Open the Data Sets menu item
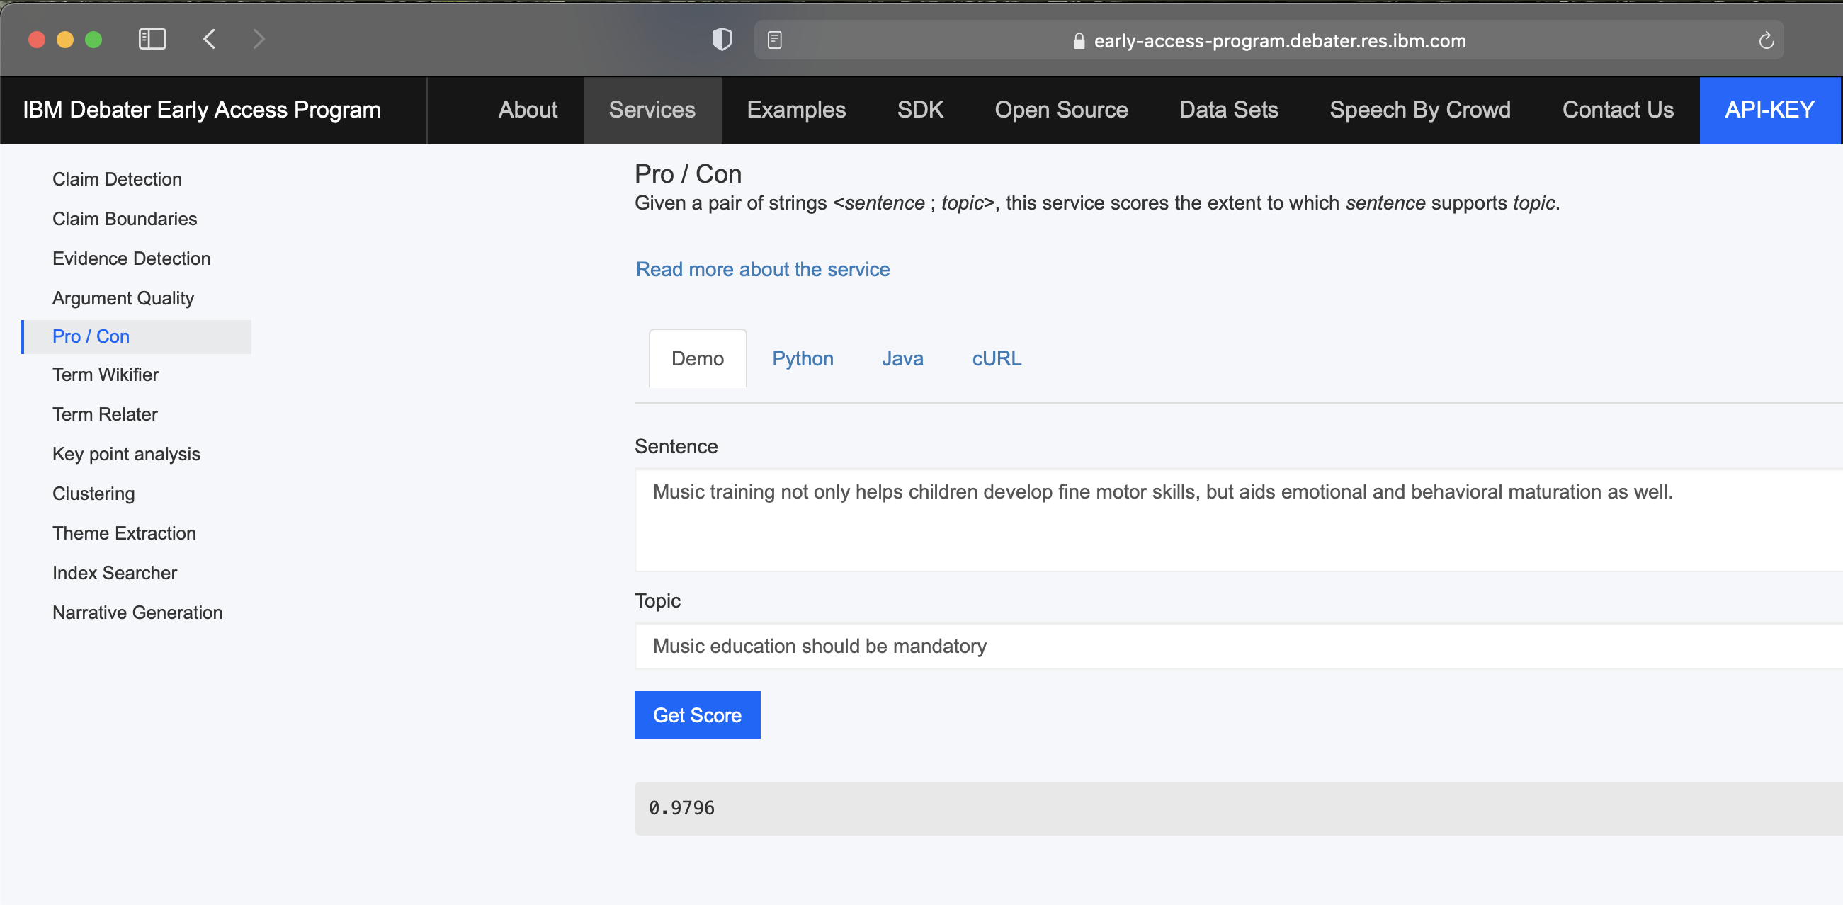The width and height of the screenshot is (1843, 905). 1228,110
